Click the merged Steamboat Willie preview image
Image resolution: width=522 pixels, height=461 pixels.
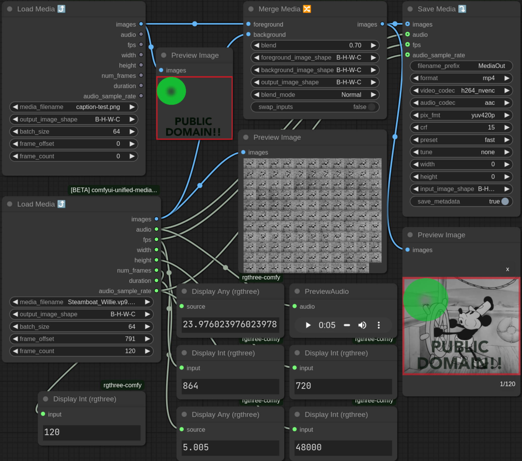461,326
